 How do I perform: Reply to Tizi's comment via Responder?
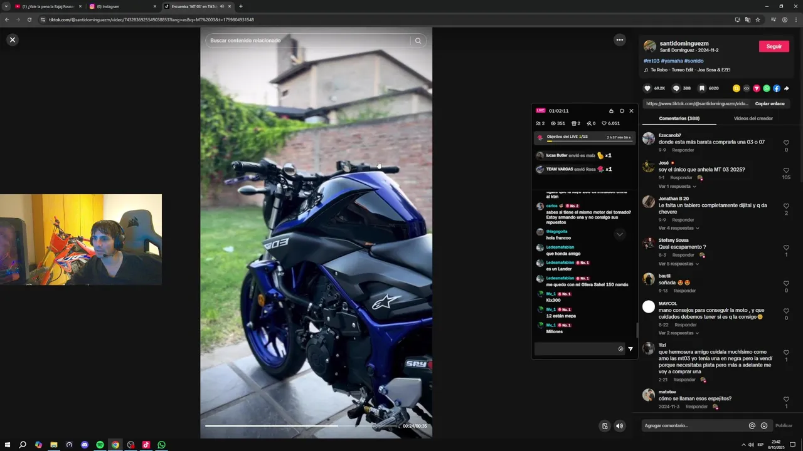click(684, 380)
